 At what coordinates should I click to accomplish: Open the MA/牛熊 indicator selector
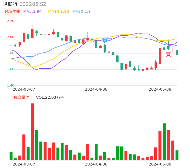tap(12, 12)
